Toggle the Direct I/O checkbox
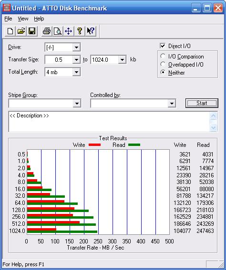This screenshot has width=226, height=270. pyautogui.click(x=163, y=46)
